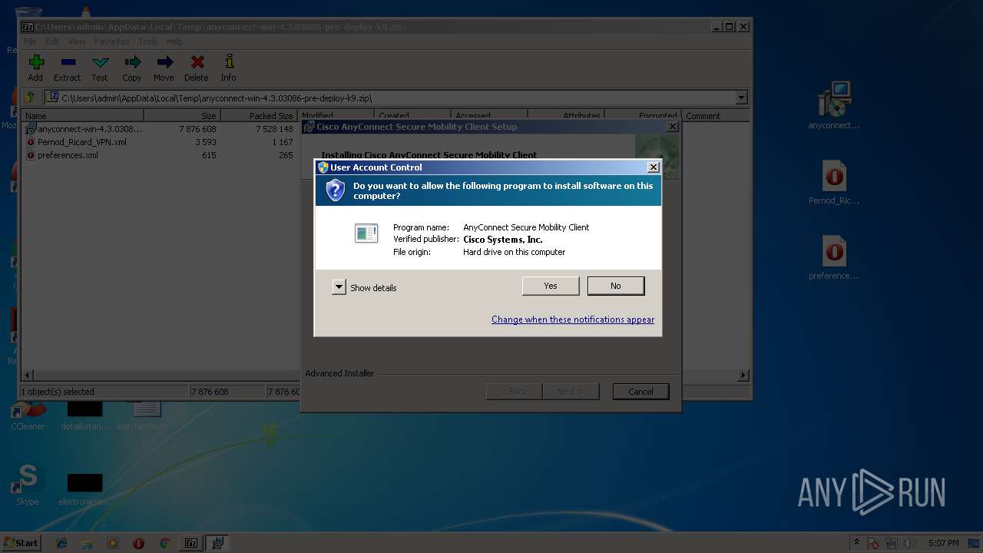
Task: Open Windows Media Player from taskbar
Action: pos(113,543)
